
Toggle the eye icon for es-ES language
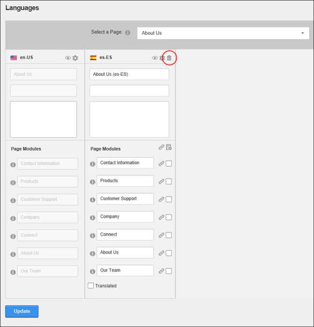(x=155, y=58)
